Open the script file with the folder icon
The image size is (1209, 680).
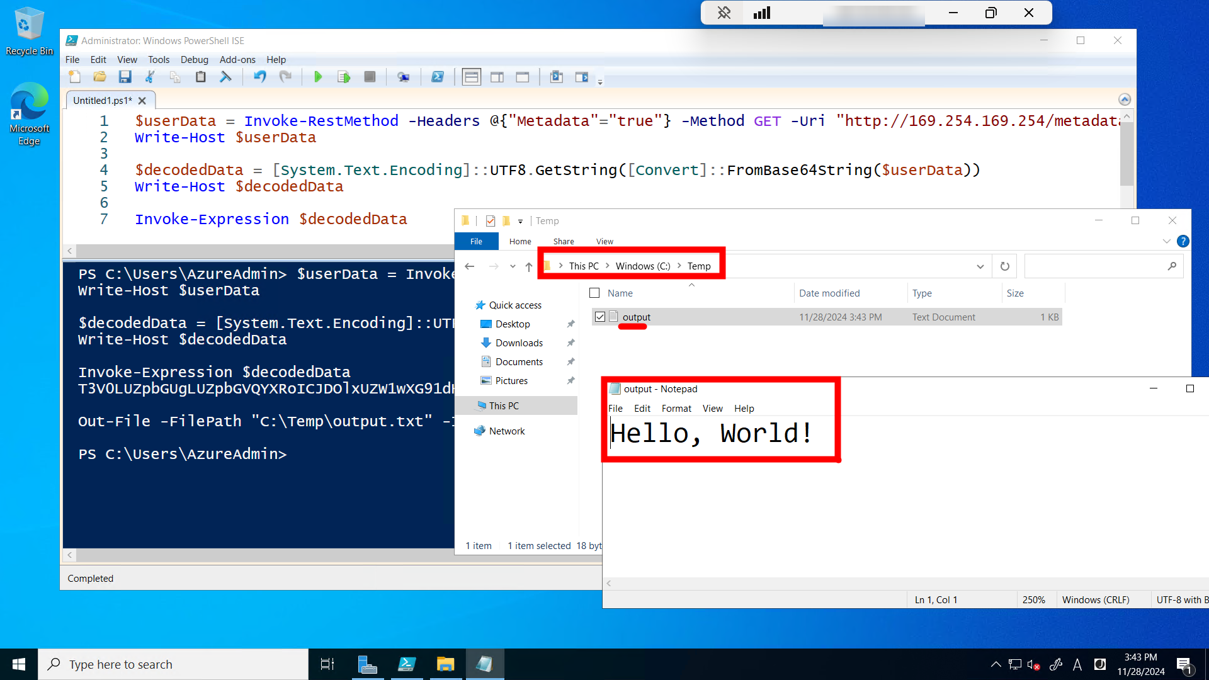point(99,77)
